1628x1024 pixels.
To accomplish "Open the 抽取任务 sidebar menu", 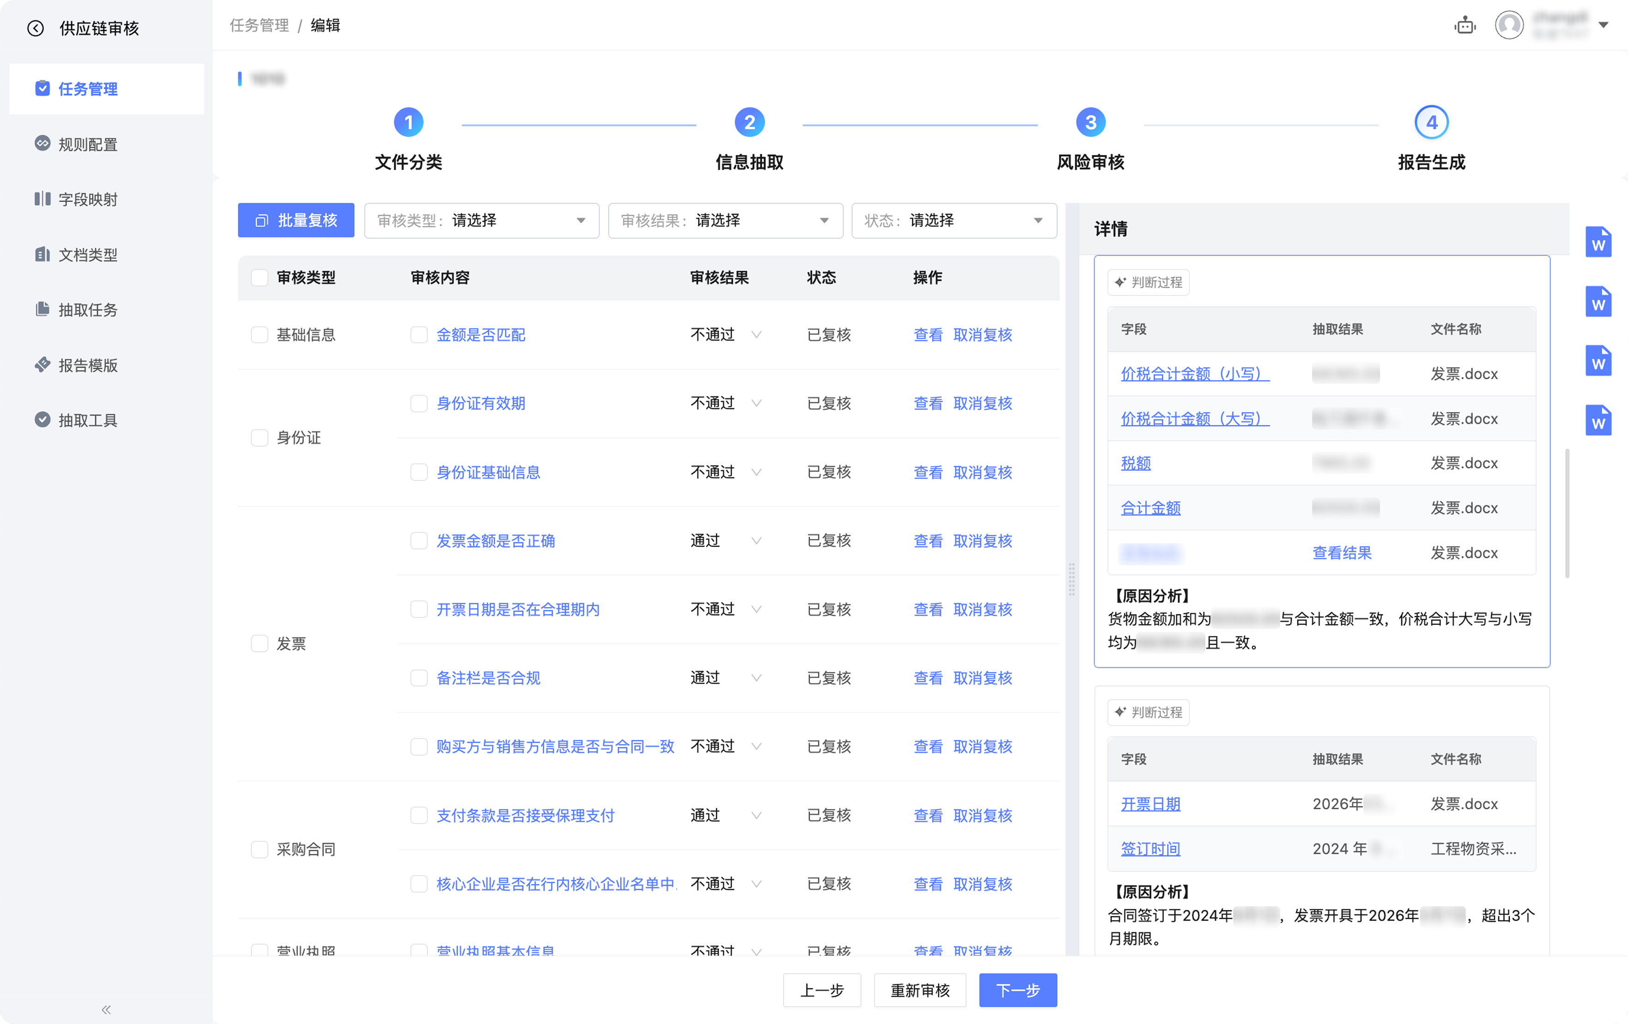I will [x=107, y=310].
